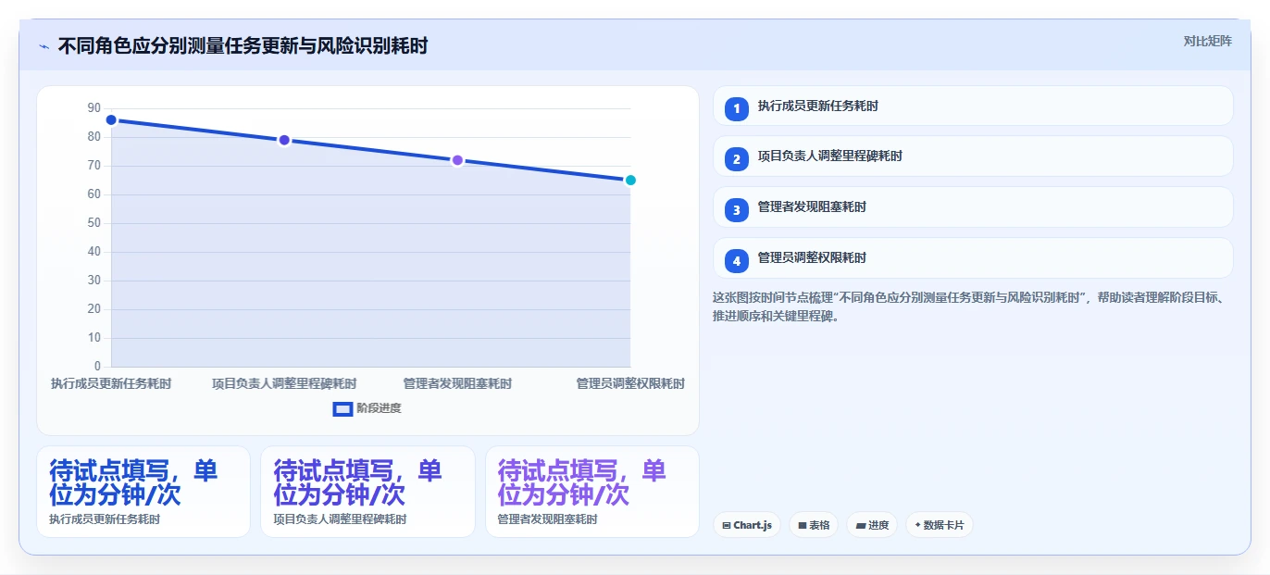The height and width of the screenshot is (575, 1270).
Task: Click numbered badge 4 in list
Action: (x=737, y=261)
